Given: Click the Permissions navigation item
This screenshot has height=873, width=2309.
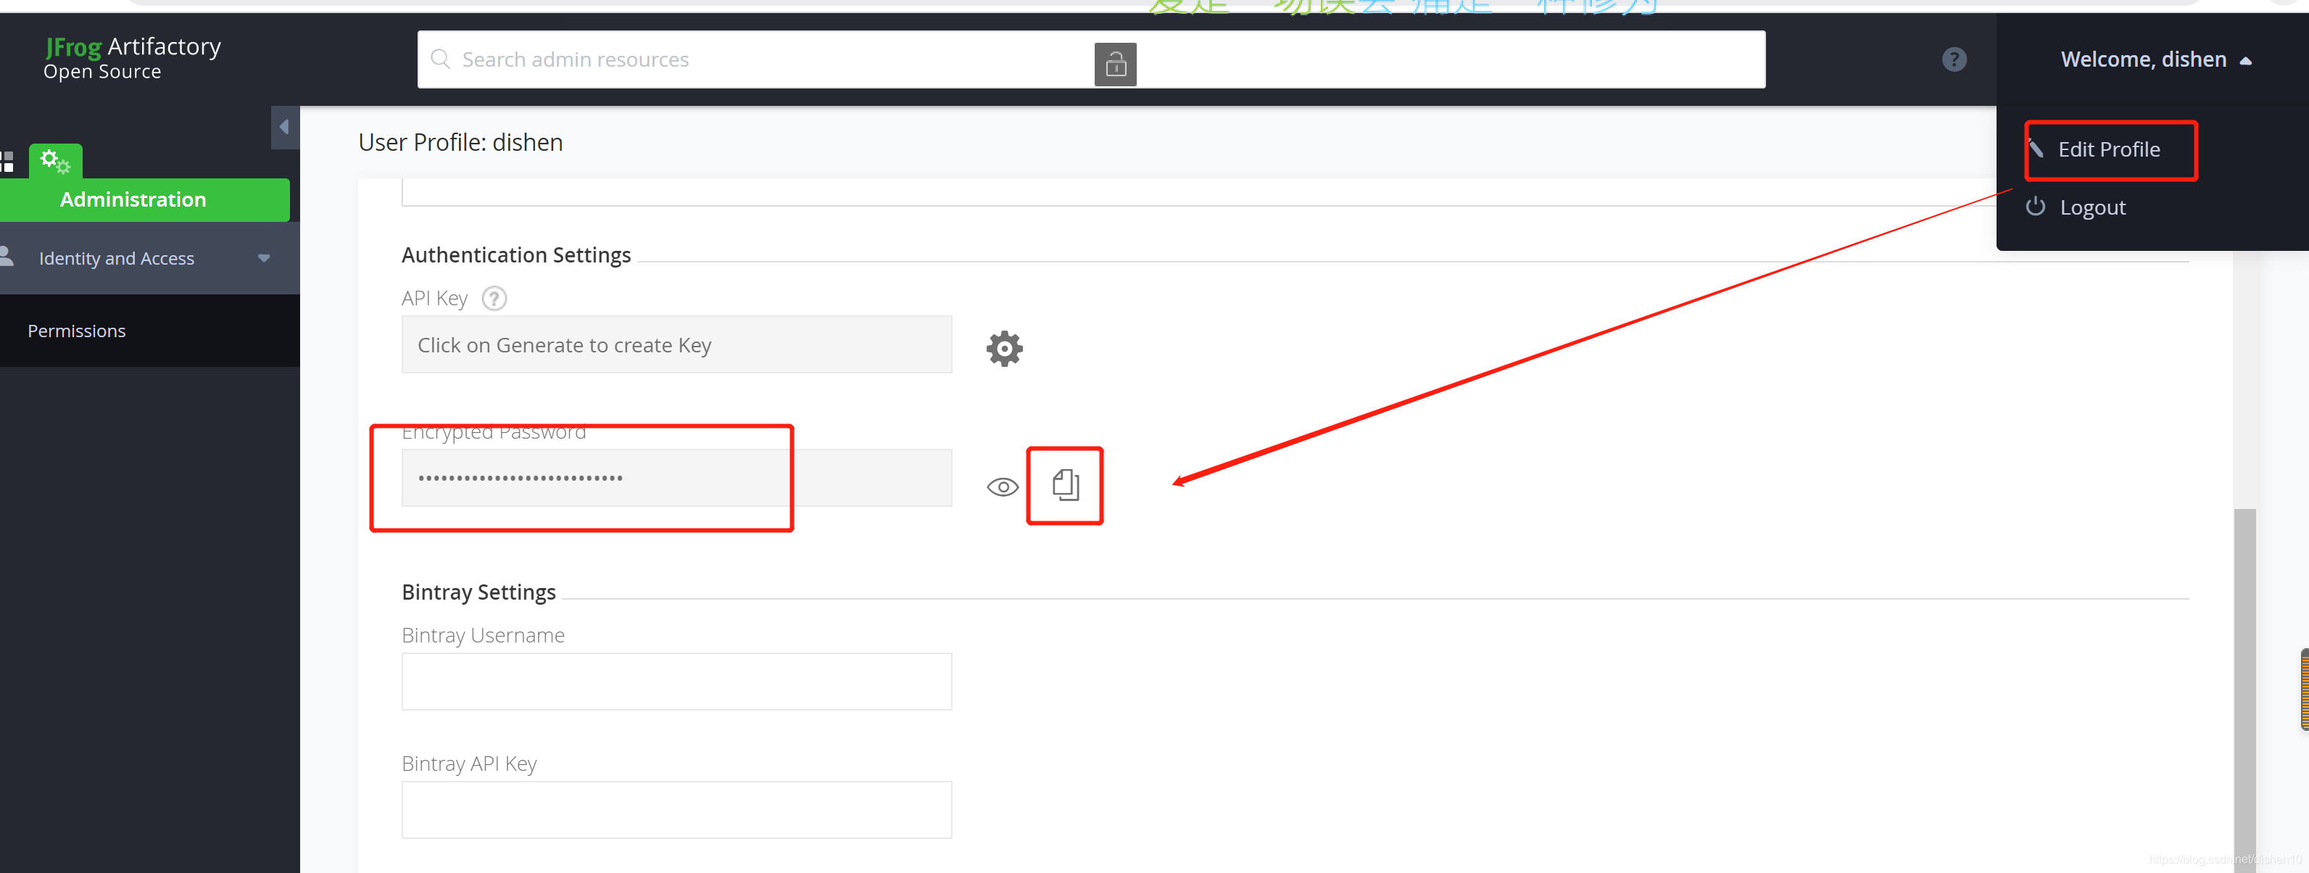Looking at the screenshot, I should click(77, 330).
